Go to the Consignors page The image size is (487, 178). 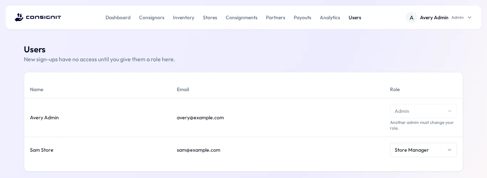tap(152, 17)
